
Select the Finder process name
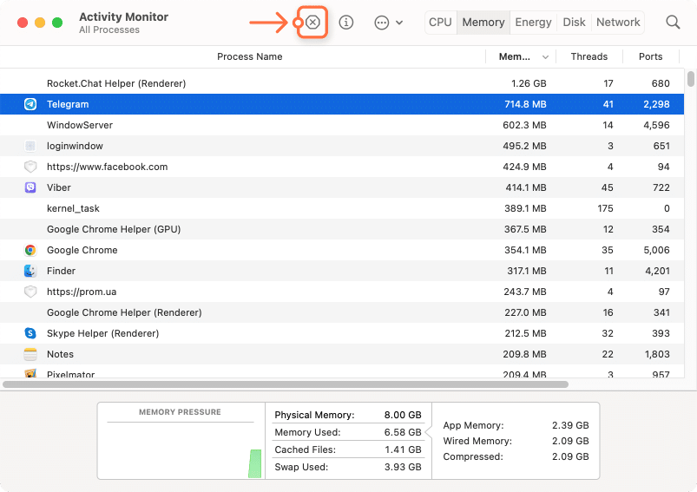[61, 271]
